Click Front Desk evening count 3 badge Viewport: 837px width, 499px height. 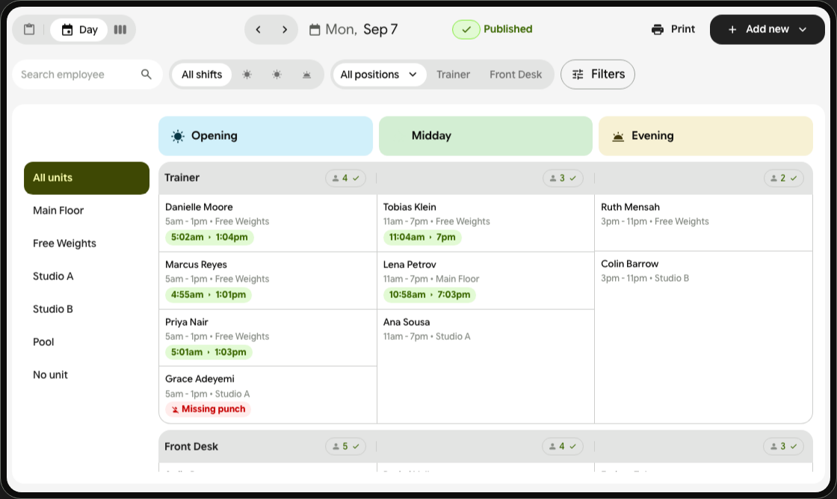coord(783,446)
